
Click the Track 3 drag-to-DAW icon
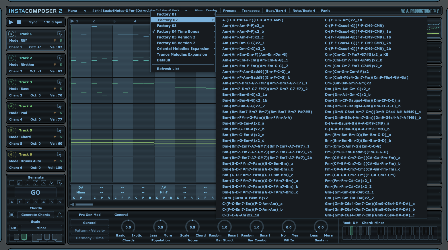coord(60,82)
